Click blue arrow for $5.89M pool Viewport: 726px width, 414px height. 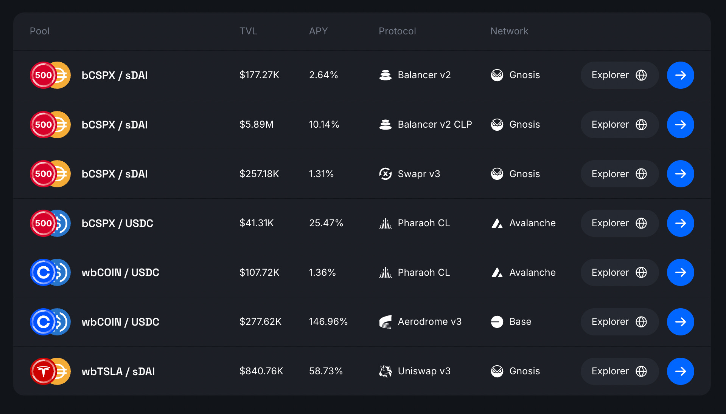(x=680, y=125)
